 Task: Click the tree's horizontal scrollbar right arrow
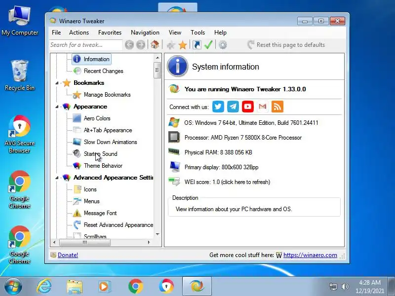point(149,242)
